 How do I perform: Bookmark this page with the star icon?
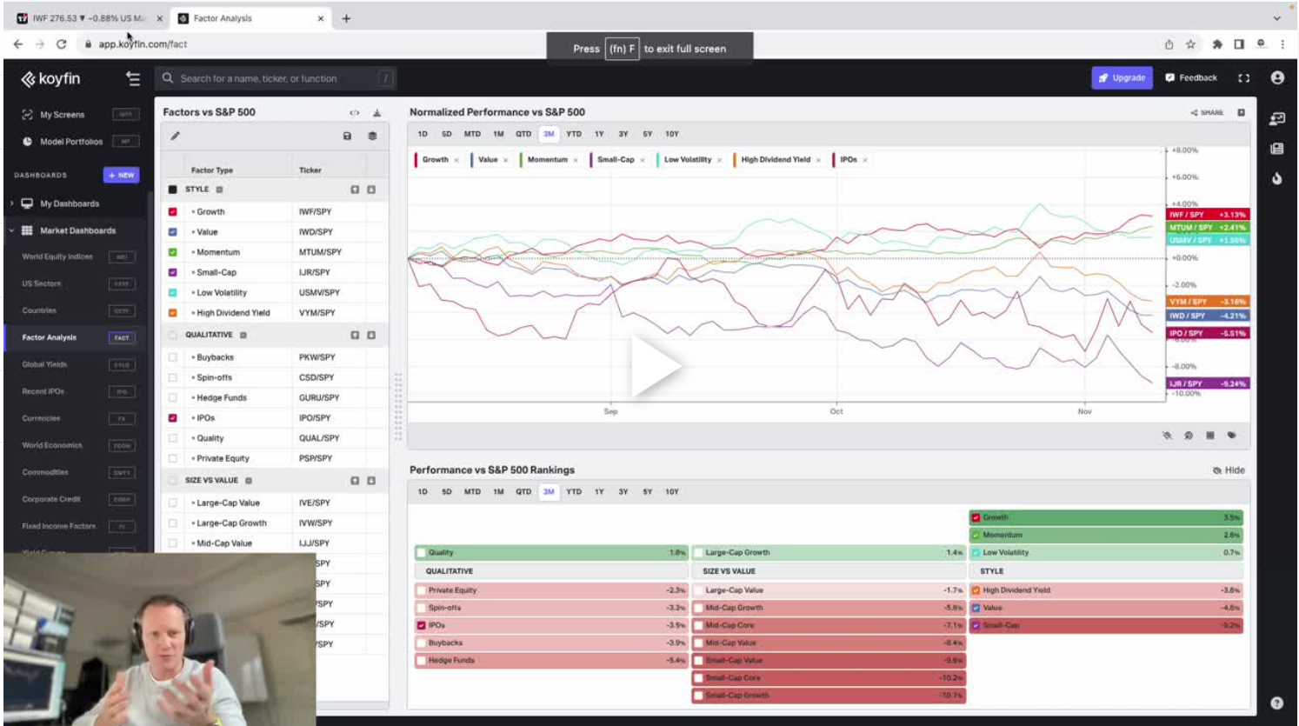click(1190, 44)
